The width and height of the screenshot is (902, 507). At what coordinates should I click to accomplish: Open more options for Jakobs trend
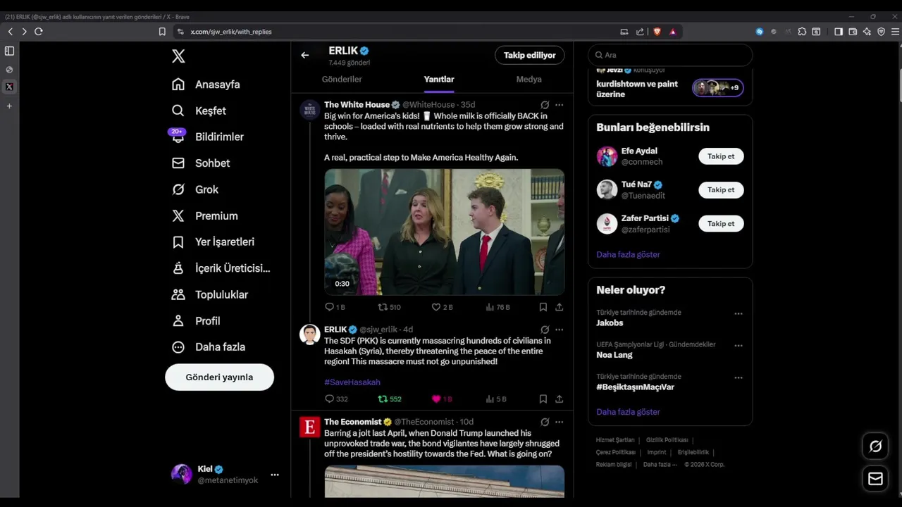[739, 314]
